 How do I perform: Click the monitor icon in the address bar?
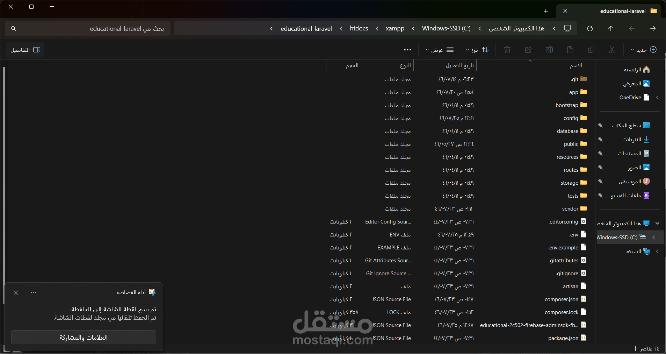click(x=567, y=28)
